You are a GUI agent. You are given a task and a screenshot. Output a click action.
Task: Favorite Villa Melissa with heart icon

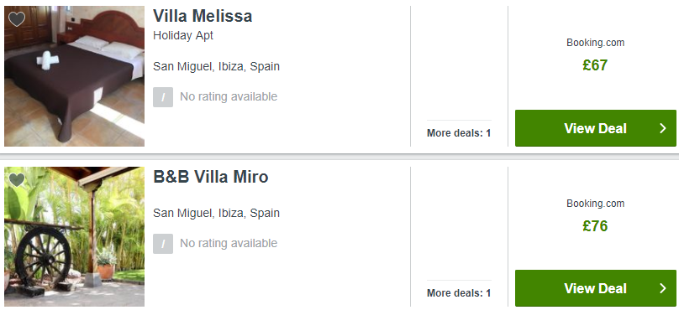pos(17,19)
